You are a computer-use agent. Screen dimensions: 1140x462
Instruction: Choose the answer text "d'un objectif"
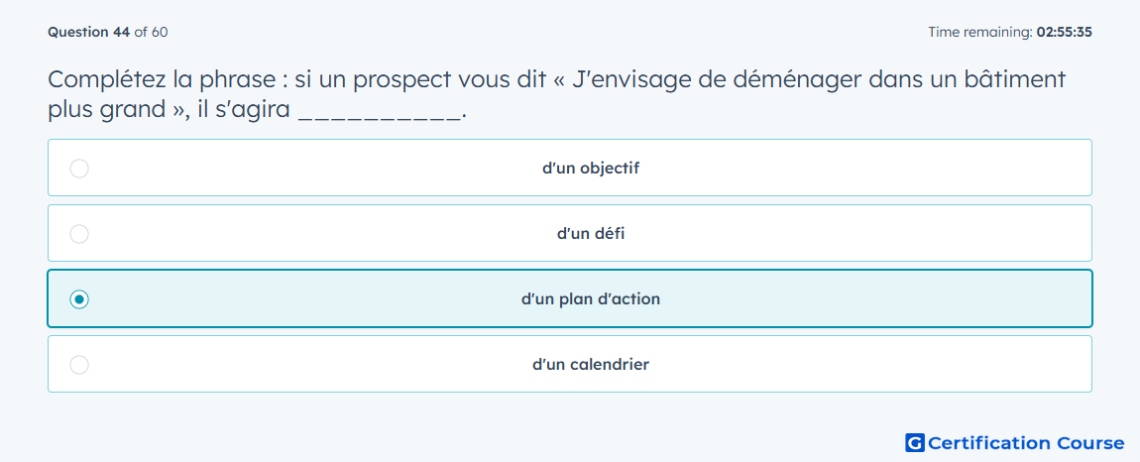(591, 169)
